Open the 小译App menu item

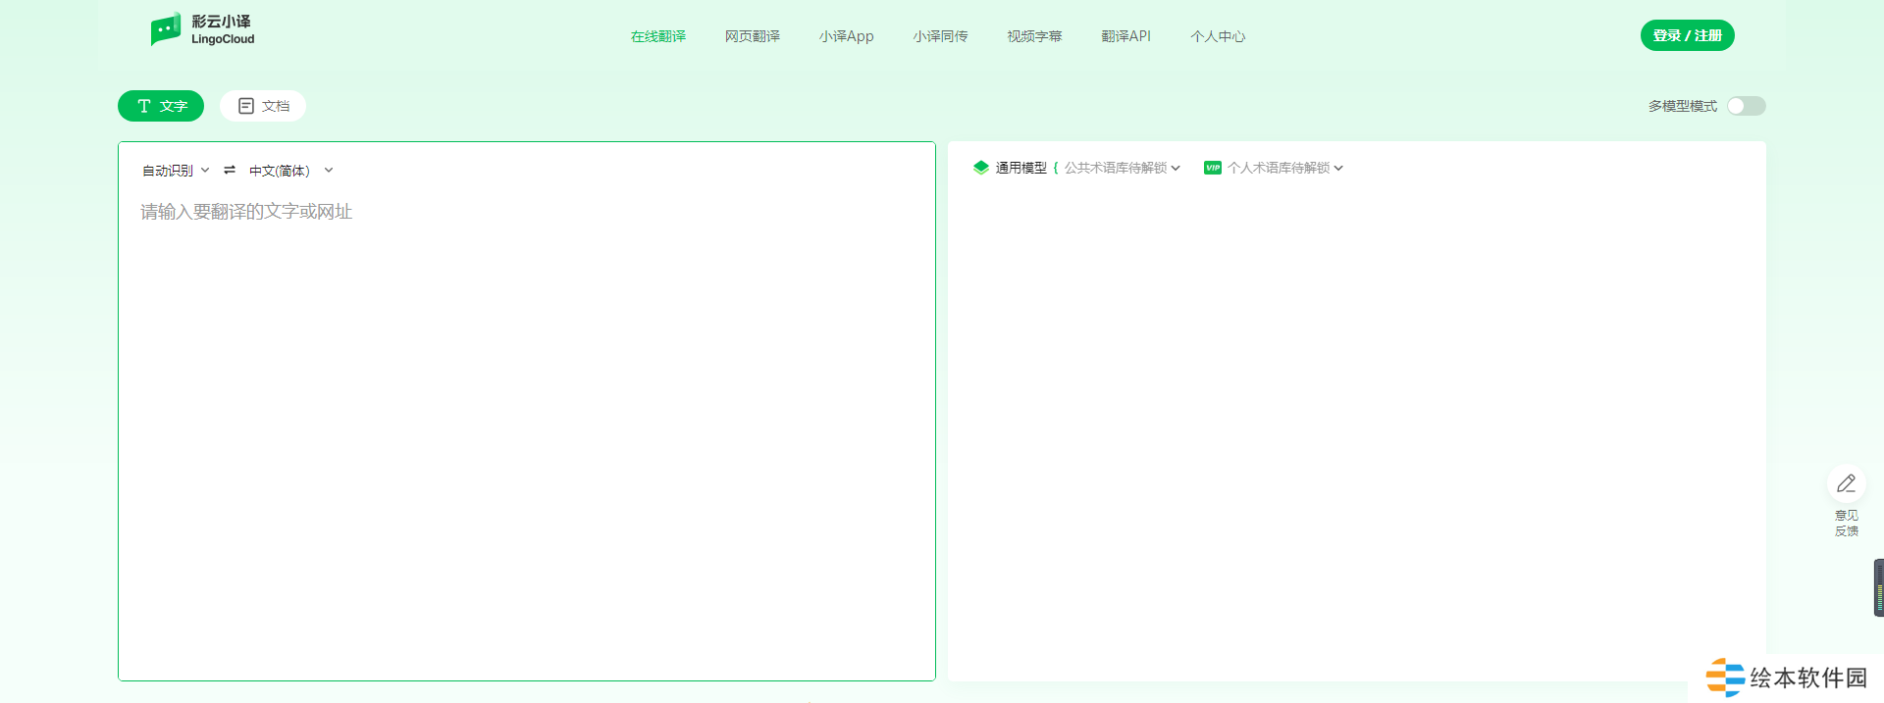pyautogui.click(x=846, y=36)
